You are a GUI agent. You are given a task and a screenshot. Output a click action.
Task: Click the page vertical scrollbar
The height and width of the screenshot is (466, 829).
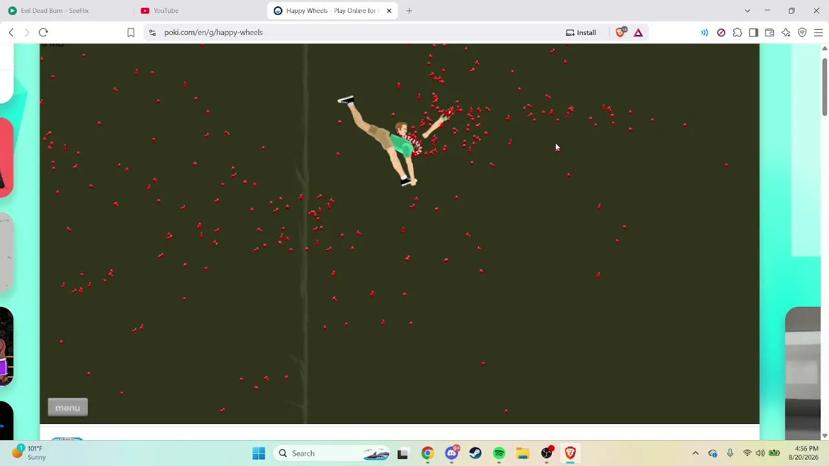coord(824,87)
